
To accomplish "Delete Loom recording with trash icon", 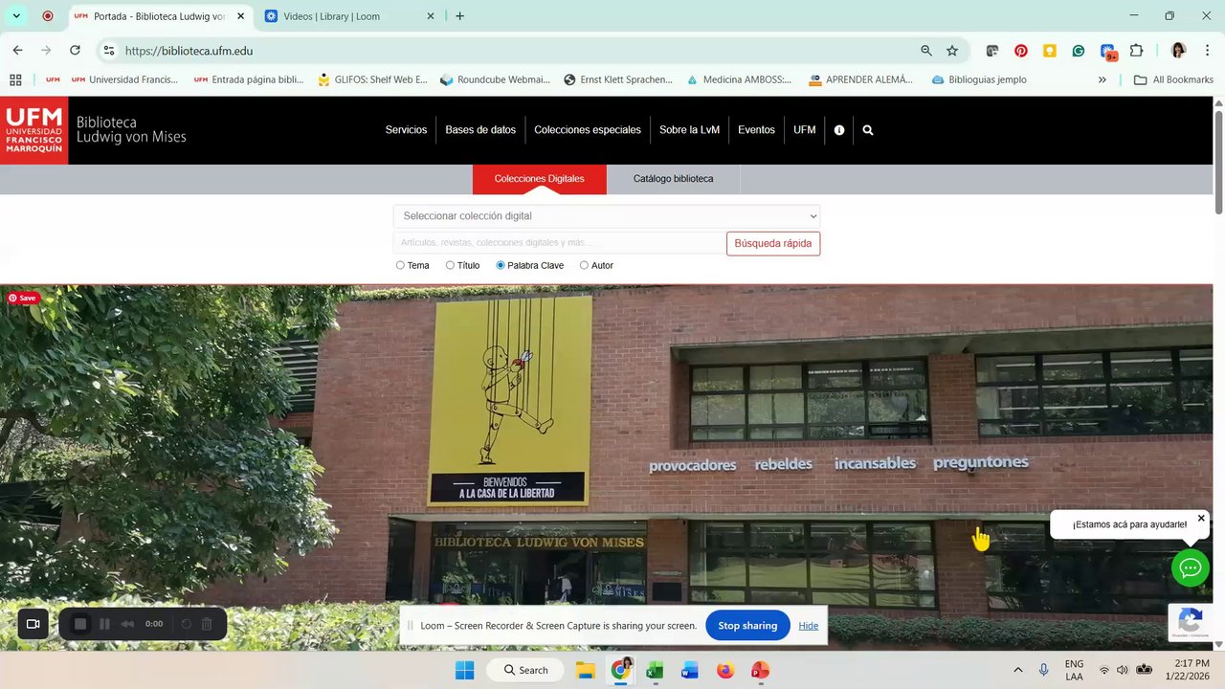I will point(207,624).
